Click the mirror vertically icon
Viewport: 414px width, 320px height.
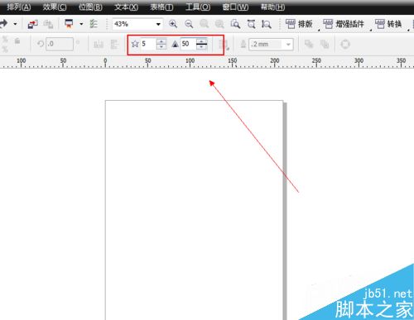[114, 44]
